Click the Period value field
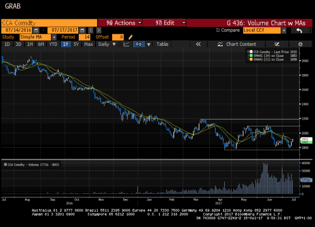This screenshot has height=227, width=315. point(84,37)
